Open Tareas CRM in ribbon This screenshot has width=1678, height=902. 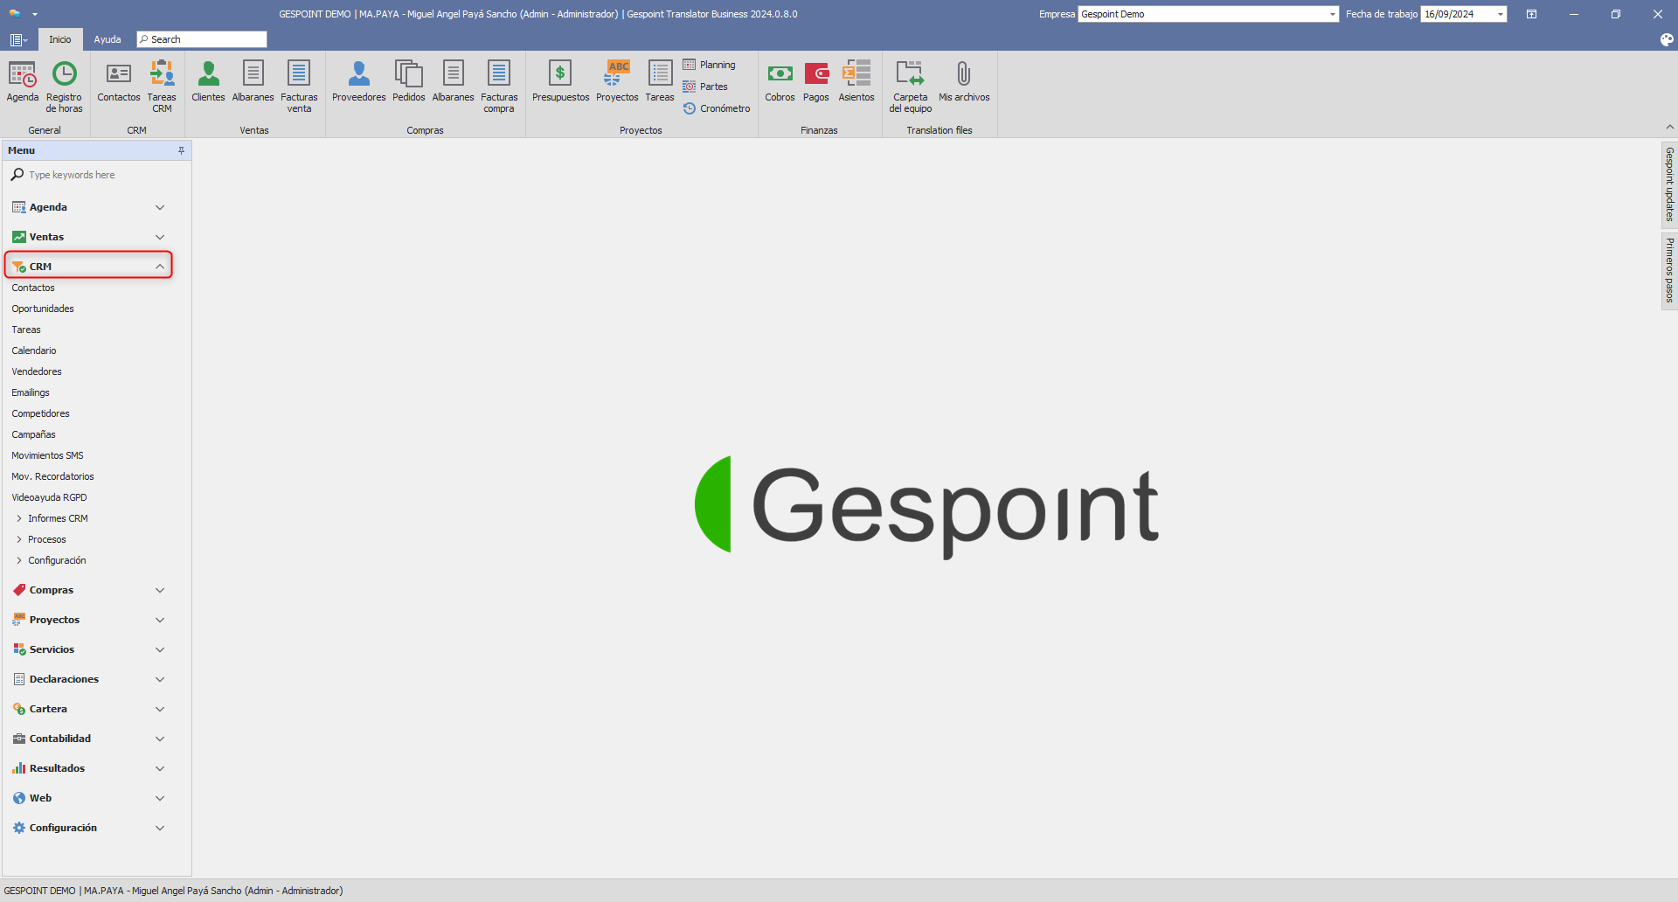pos(162,75)
